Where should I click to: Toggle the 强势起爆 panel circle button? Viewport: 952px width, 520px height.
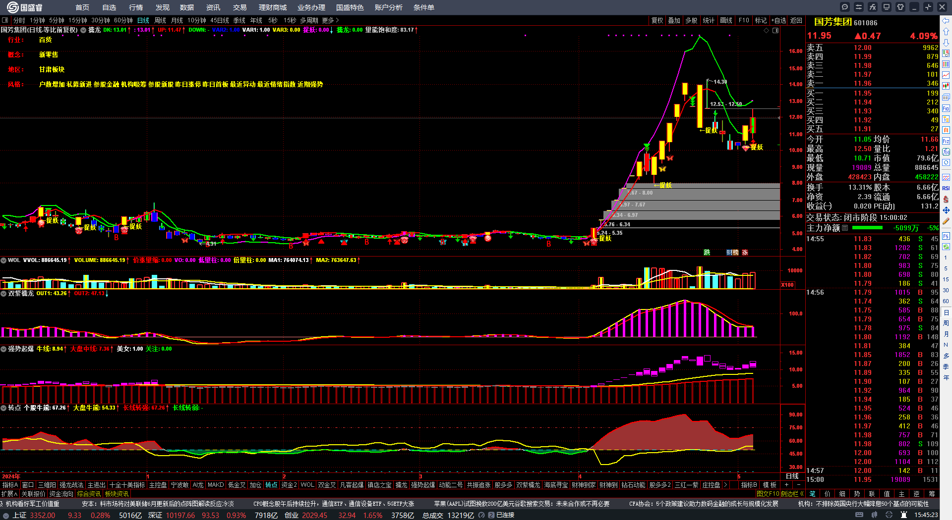tap(3, 349)
